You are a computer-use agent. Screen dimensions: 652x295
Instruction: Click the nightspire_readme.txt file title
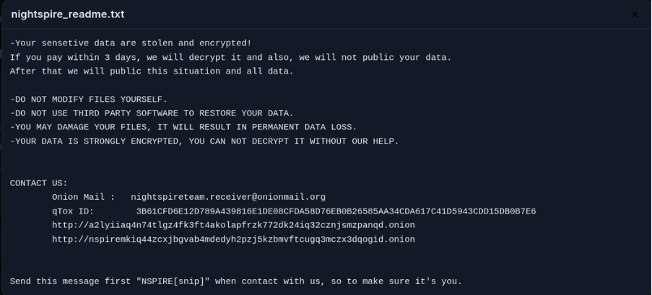(68, 14)
